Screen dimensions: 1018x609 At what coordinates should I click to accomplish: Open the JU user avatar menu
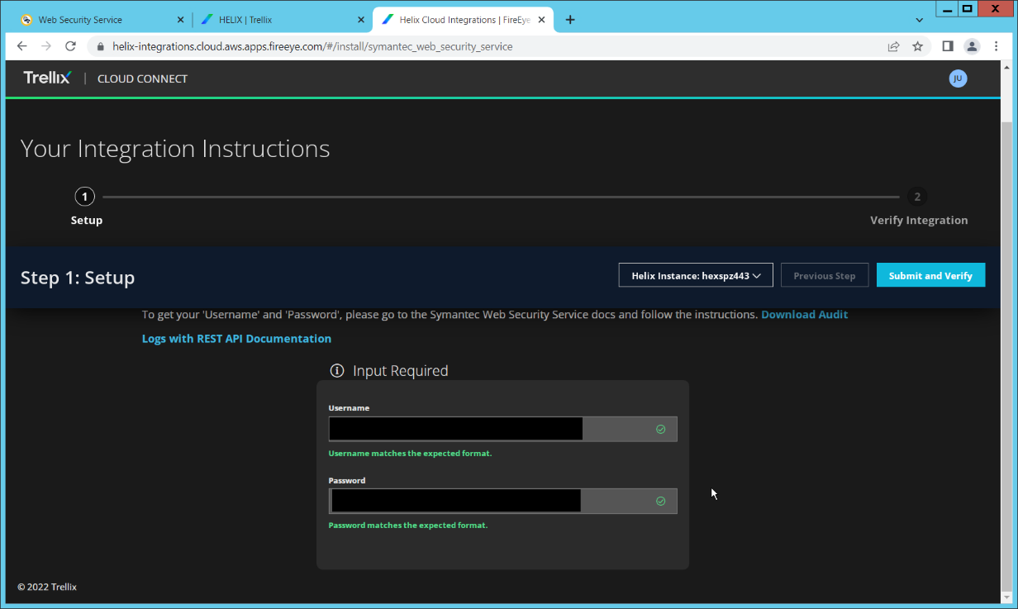pos(958,79)
